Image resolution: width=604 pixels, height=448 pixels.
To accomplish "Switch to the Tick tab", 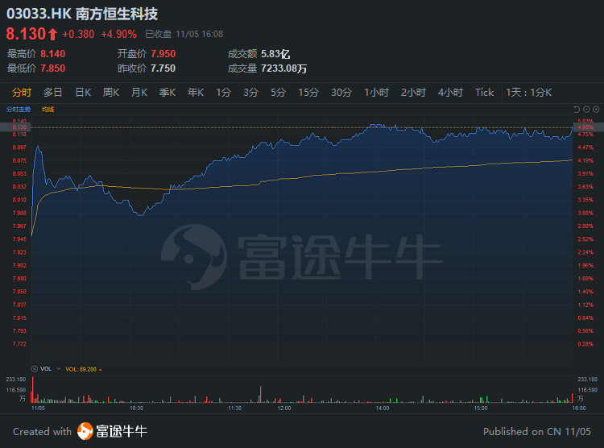I will pos(484,93).
